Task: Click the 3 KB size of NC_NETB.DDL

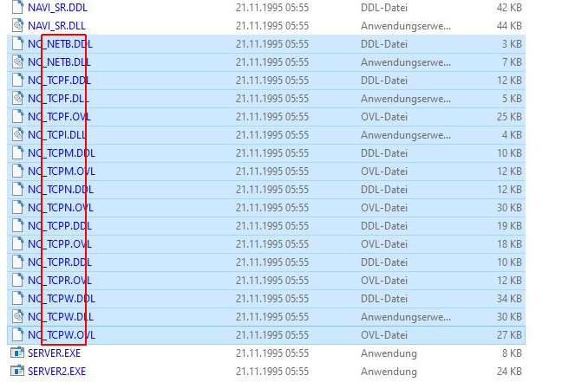Action: (x=512, y=44)
